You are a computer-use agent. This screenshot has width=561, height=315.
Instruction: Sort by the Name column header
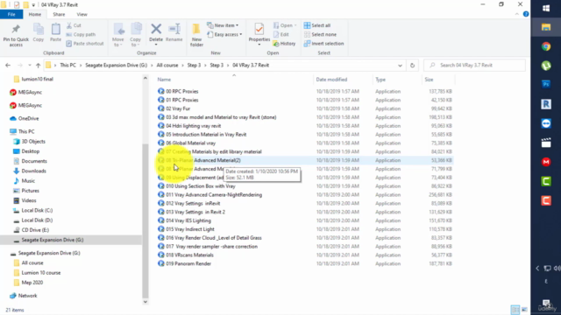point(164,80)
